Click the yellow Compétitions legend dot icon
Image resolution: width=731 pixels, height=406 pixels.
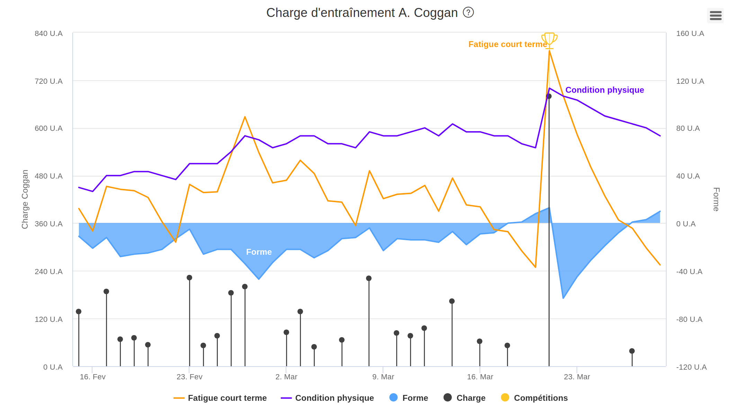[x=505, y=398]
